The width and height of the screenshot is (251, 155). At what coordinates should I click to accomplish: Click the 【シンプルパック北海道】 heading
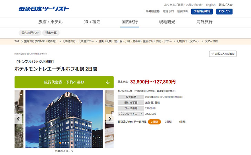[35, 62]
